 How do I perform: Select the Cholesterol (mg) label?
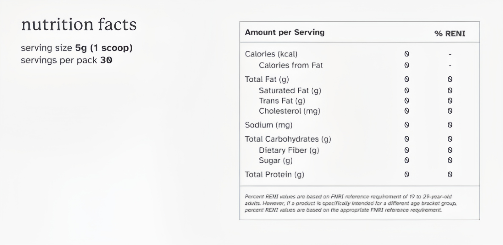pos(289,111)
